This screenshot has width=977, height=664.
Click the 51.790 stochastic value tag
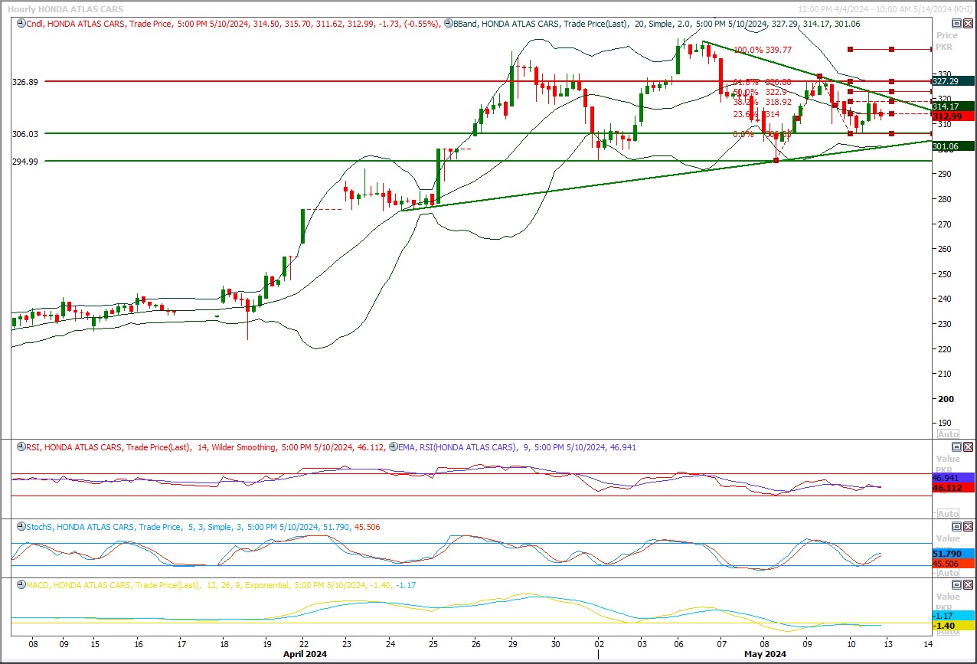[x=953, y=553]
